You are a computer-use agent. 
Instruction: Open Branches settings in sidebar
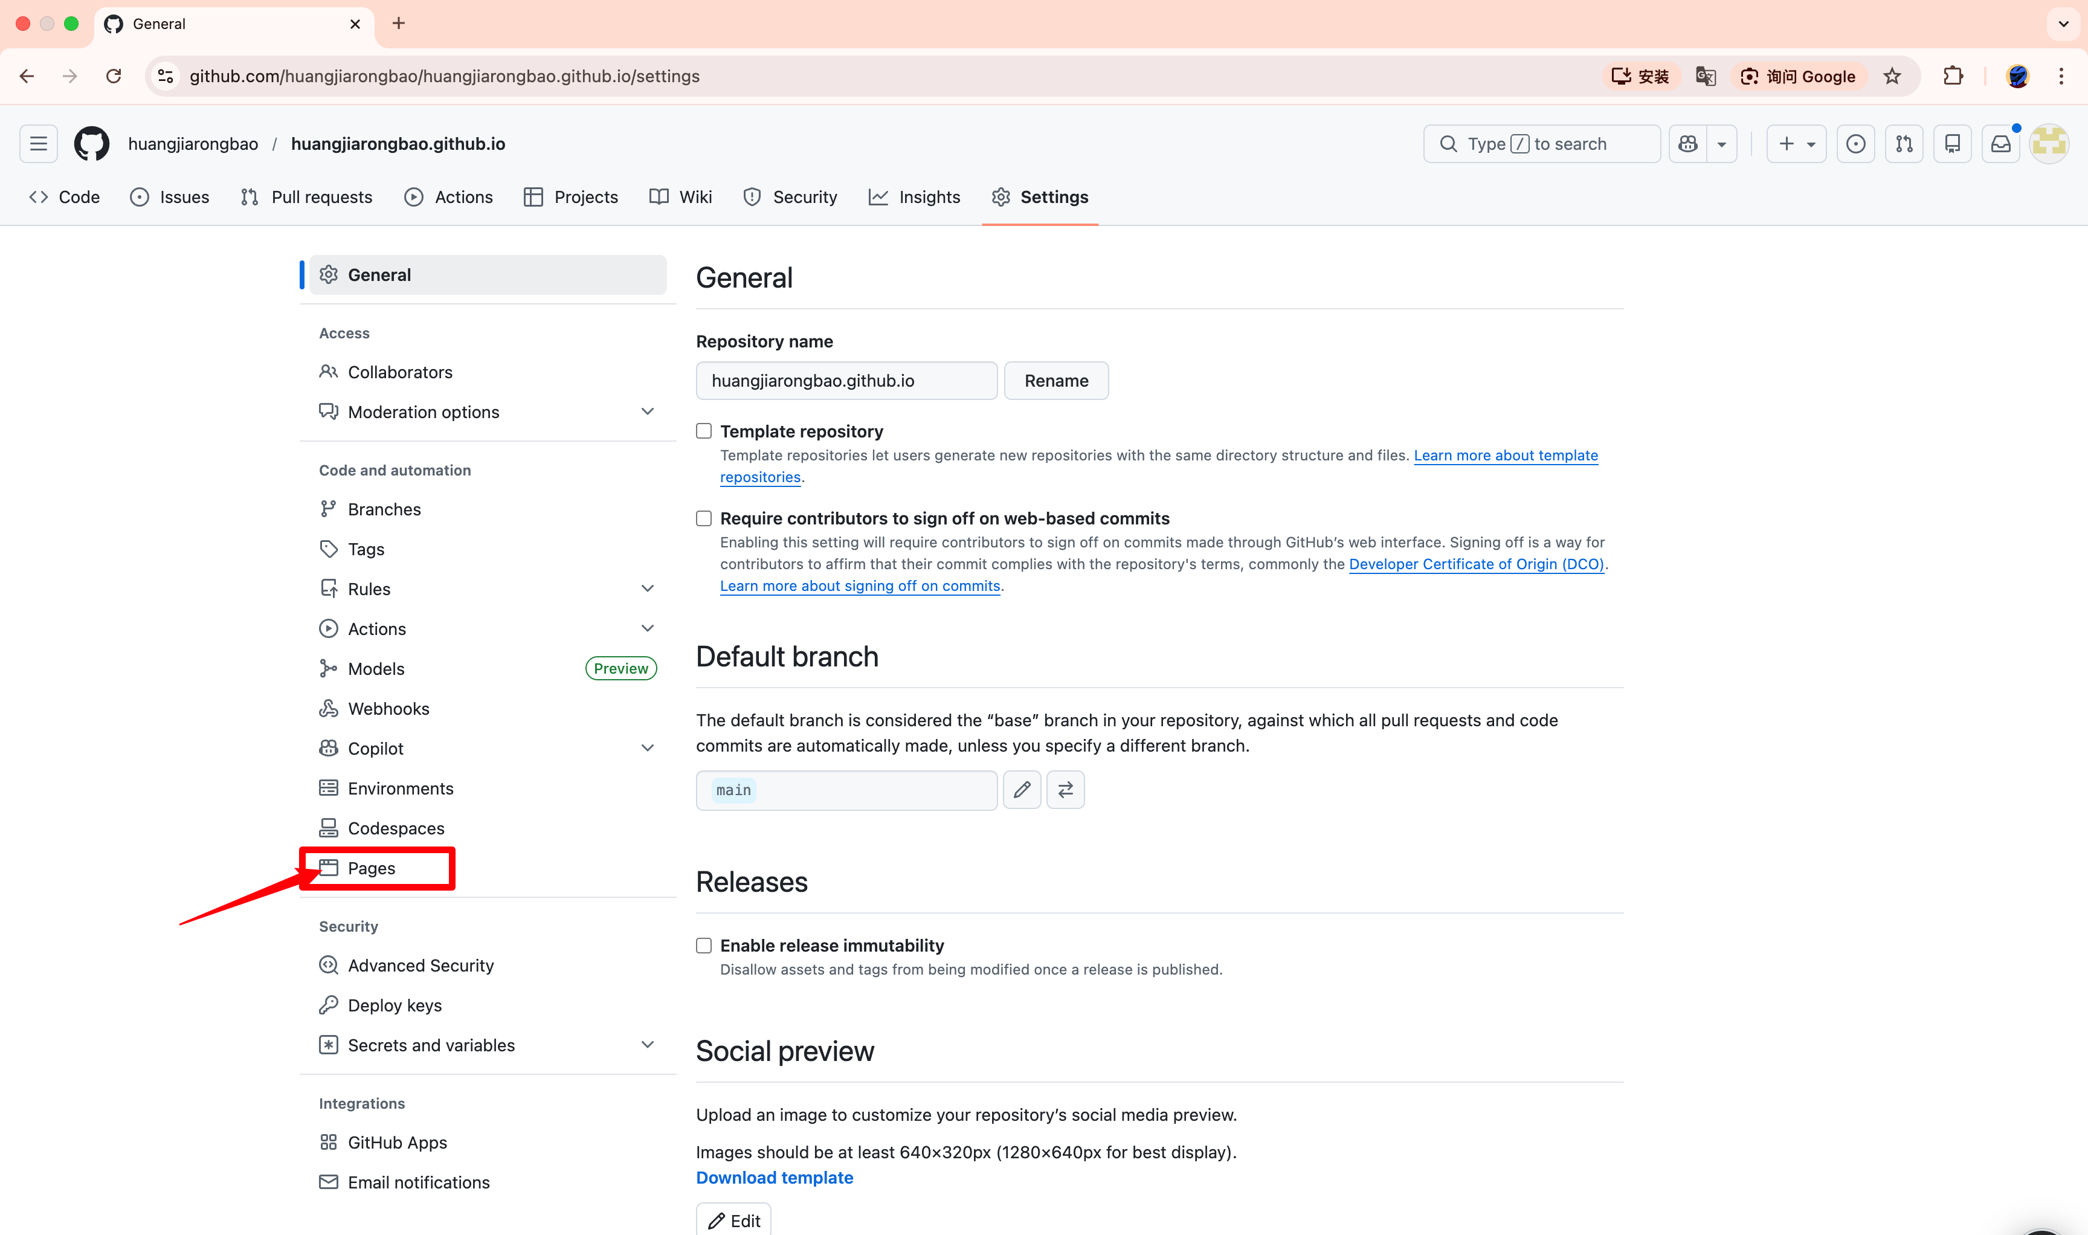488,509
